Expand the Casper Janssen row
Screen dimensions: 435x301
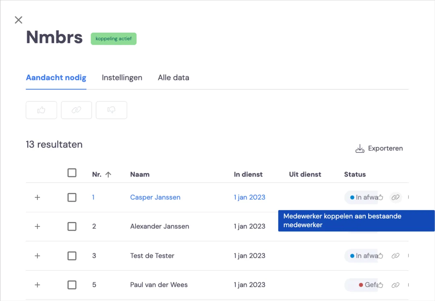pos(37,197)
